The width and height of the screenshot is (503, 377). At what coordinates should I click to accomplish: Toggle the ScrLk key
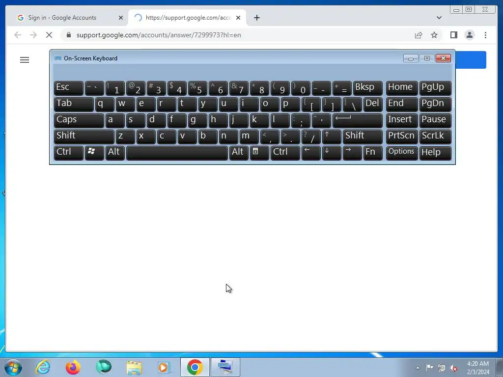pyautogui.click(x=435, y=136)
